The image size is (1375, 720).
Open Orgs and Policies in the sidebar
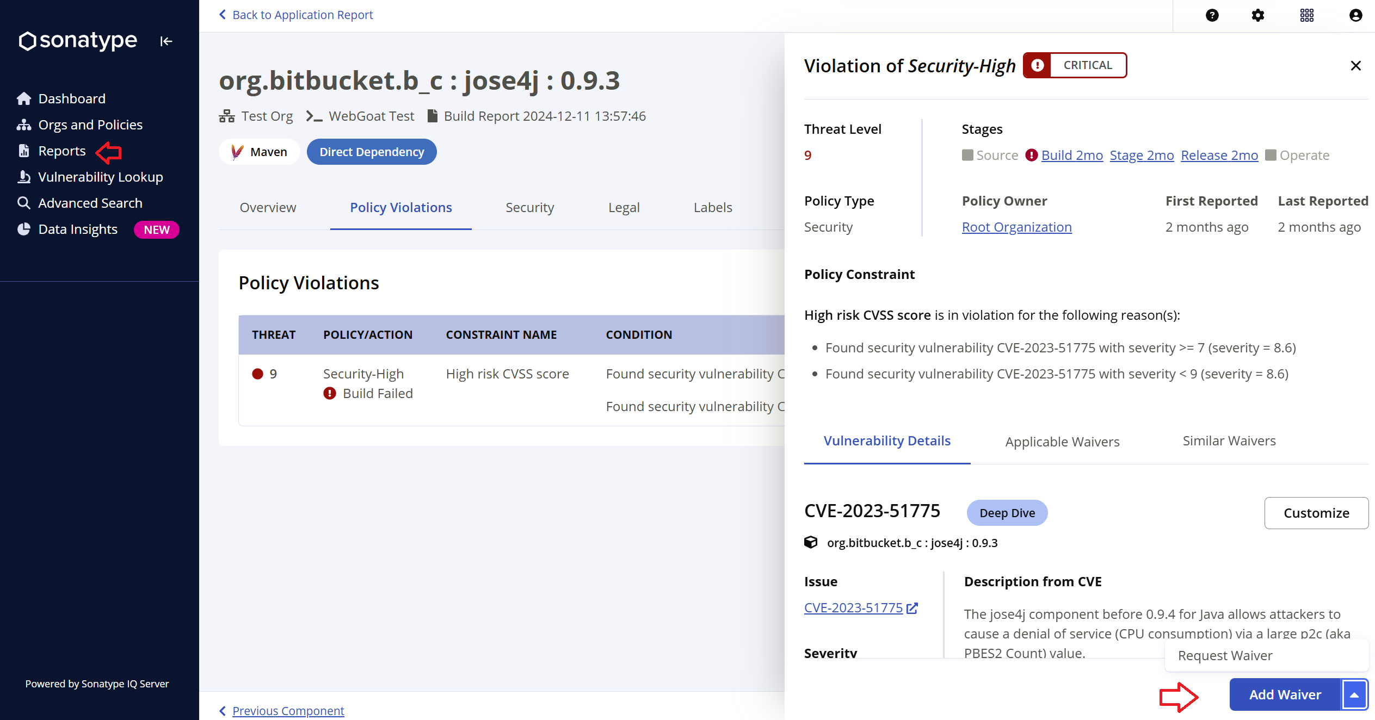[x=79, y=125]
